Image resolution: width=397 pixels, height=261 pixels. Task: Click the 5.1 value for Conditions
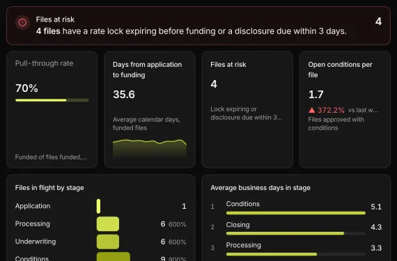coord(376,207)
